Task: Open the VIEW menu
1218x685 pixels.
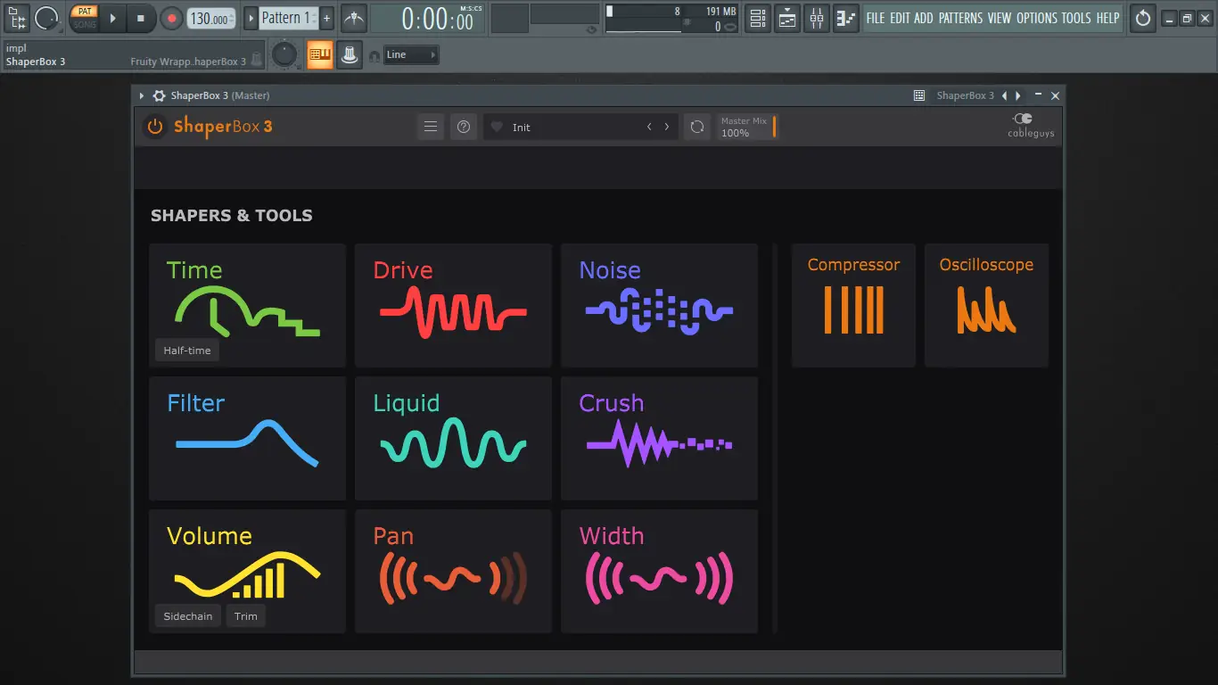Action: (1000, 18)
